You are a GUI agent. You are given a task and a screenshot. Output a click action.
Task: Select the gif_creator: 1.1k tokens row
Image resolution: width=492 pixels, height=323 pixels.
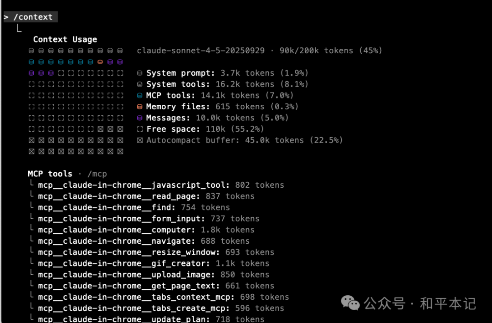click(x=149, y=263)
